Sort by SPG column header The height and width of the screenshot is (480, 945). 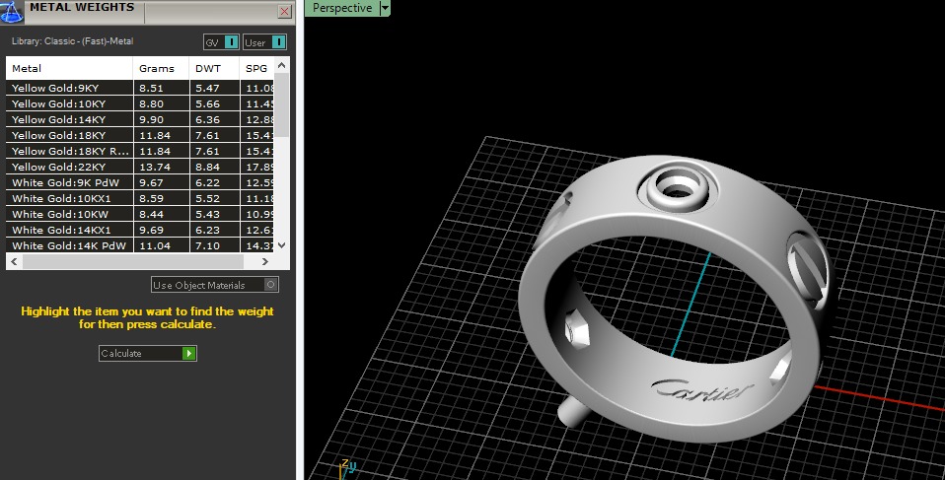tap(256, 68)
